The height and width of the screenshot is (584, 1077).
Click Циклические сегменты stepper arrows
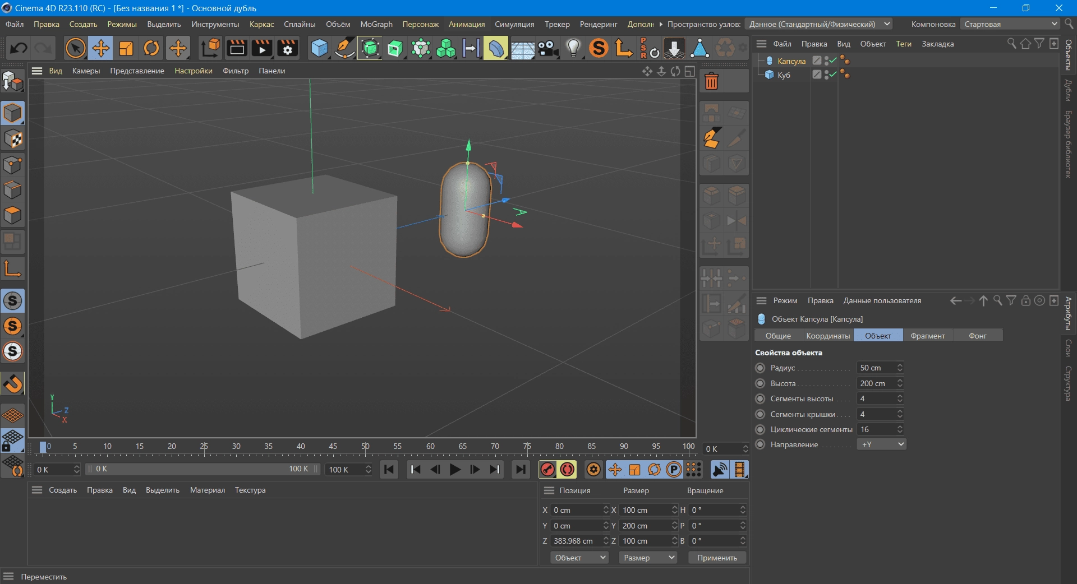(x=900, y=429)
